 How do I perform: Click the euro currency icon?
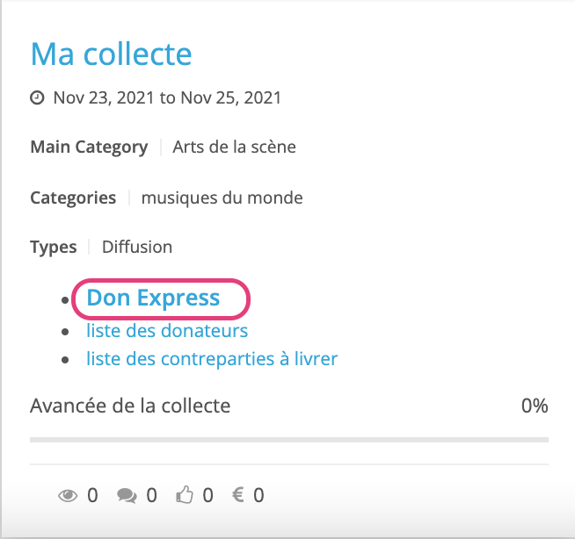(238, 495)
